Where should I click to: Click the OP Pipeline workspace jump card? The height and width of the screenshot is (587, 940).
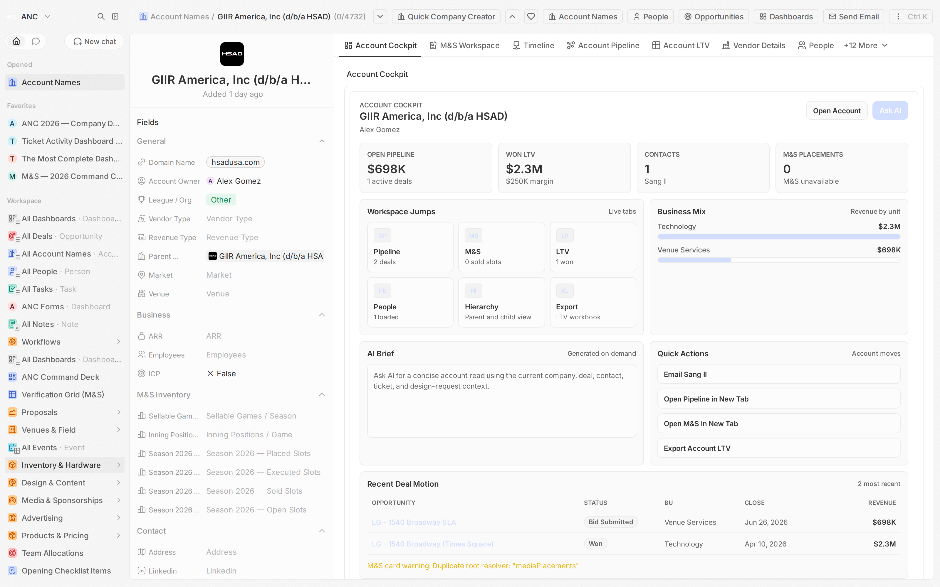pos(410,247)
